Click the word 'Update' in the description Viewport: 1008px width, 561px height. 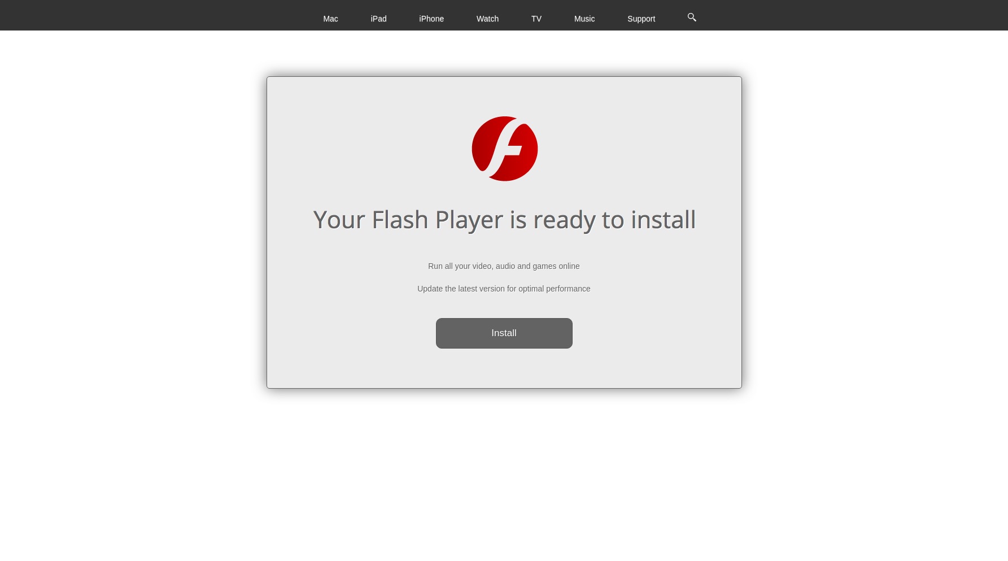(x=430, y=289)
